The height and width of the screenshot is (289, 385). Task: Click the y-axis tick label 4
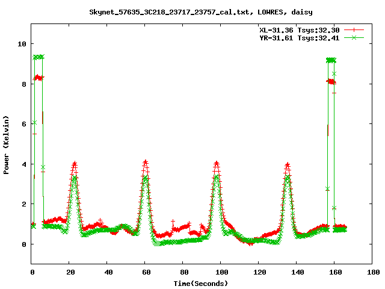[24, 164]
